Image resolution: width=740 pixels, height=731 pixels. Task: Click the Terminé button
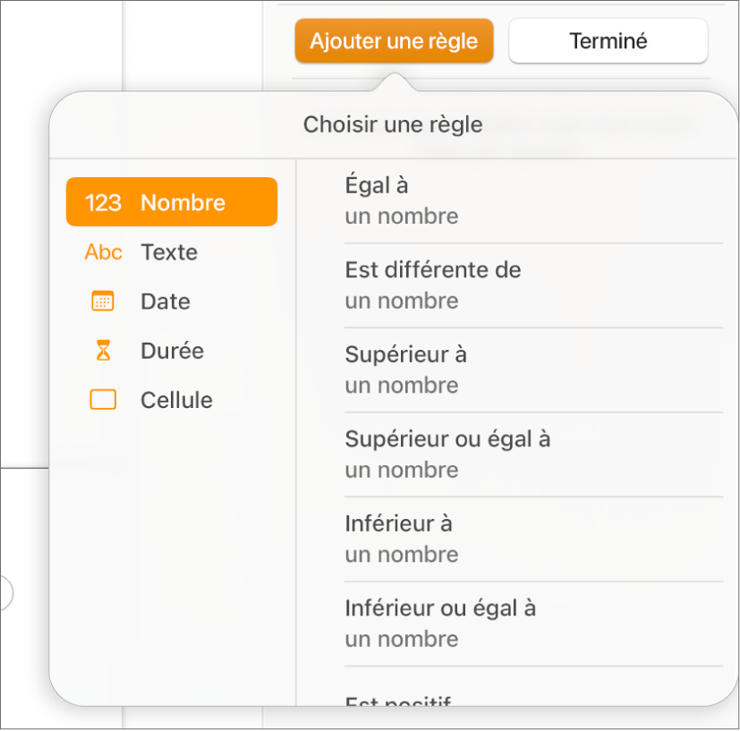pos(608,40)
